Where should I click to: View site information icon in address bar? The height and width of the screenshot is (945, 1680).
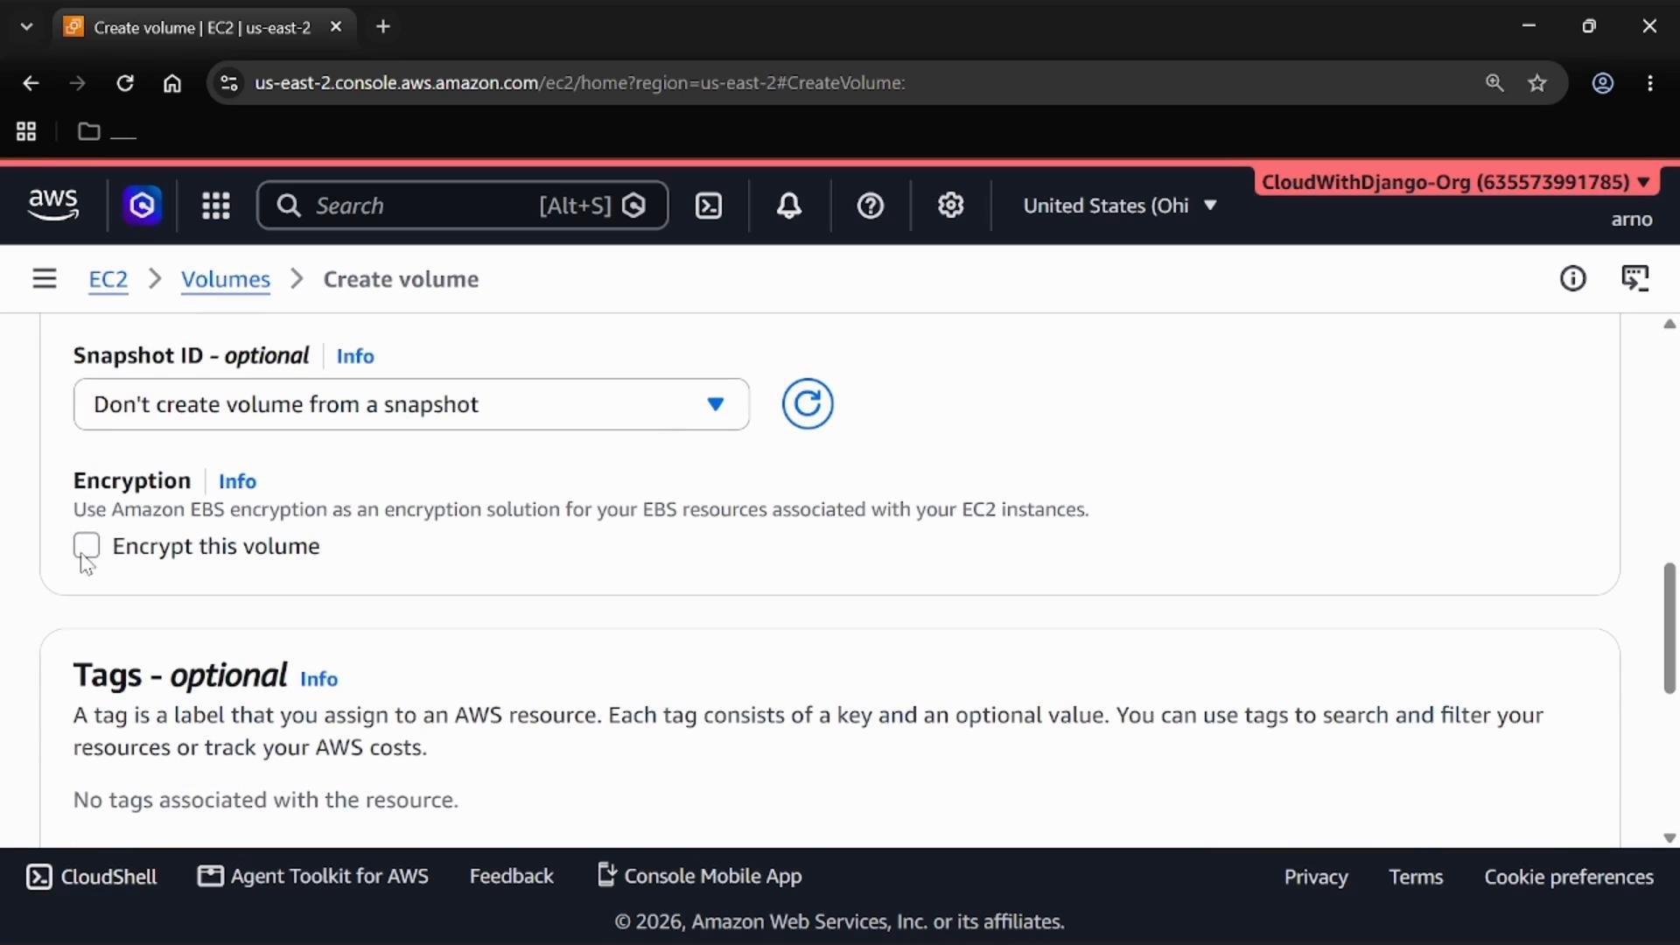coord(228,83)
